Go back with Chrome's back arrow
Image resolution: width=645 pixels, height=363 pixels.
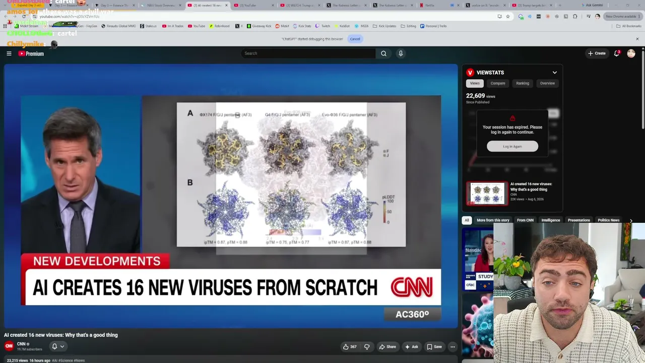click(x=6, y=17)
